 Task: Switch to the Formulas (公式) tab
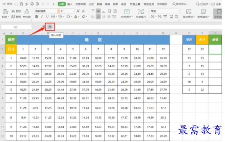click(x=91, y=4)
